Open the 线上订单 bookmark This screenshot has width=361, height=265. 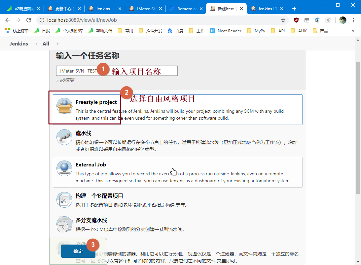(17, 31)
